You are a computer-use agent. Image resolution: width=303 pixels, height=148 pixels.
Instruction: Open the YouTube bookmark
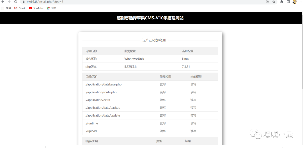36,8
